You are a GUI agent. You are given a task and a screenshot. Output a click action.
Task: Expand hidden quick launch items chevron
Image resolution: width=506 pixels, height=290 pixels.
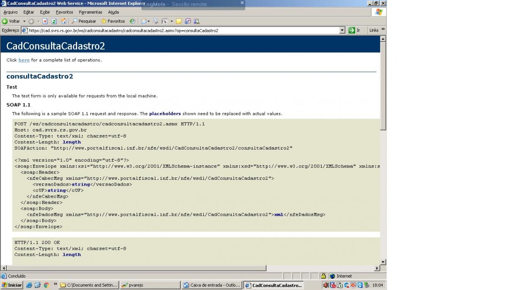pyautogui.click(x=56, y=285)
